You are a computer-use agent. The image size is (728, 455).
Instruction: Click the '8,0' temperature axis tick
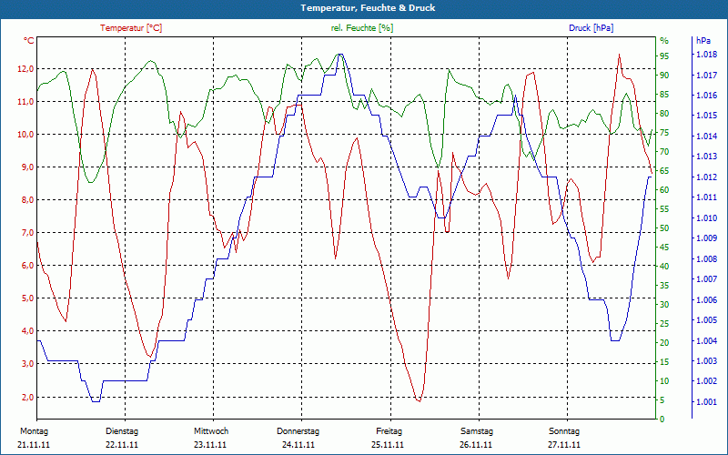[x=26, y=200]
